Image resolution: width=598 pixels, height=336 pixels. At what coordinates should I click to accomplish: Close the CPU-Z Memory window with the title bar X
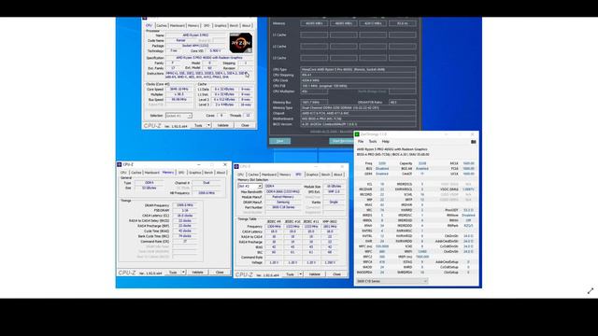coord(225,164)
